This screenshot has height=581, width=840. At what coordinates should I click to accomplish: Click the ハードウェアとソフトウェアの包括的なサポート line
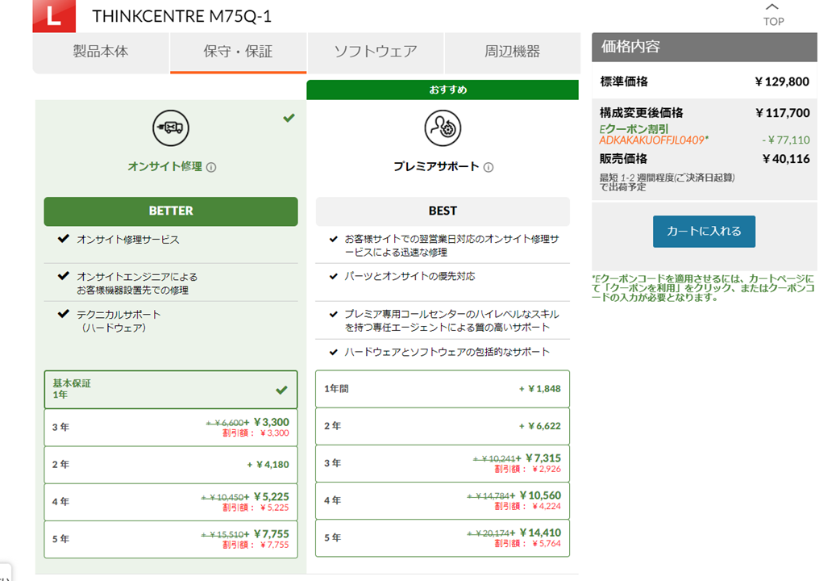[447, 352]
